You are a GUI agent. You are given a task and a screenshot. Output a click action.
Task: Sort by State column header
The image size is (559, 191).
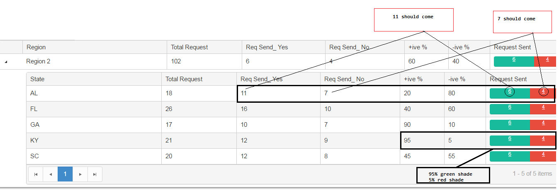click(37, 79)
